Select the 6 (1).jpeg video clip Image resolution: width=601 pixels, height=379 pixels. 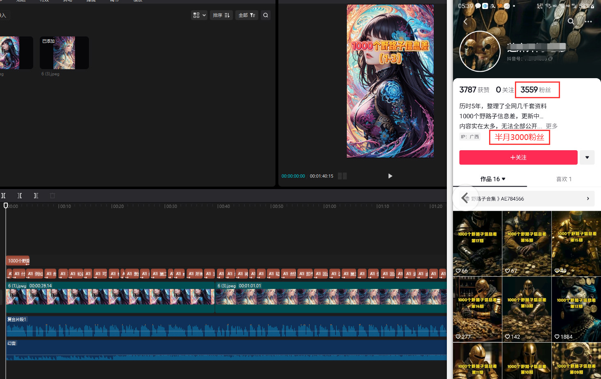click(110, 297)
